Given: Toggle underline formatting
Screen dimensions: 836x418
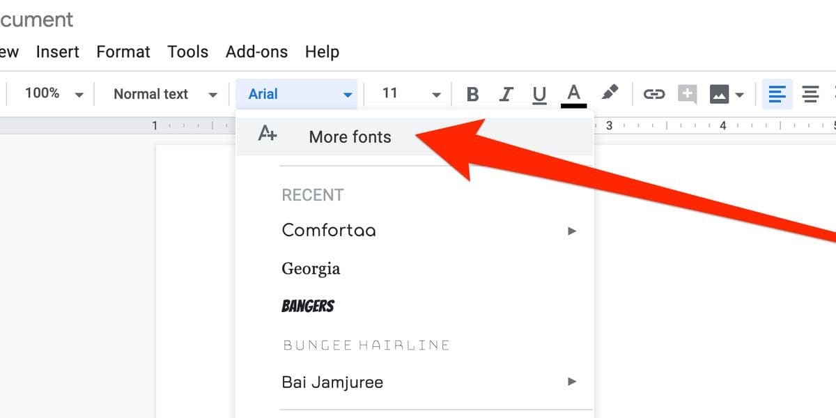Looking at the screenshot, I should tap(539, 94).
